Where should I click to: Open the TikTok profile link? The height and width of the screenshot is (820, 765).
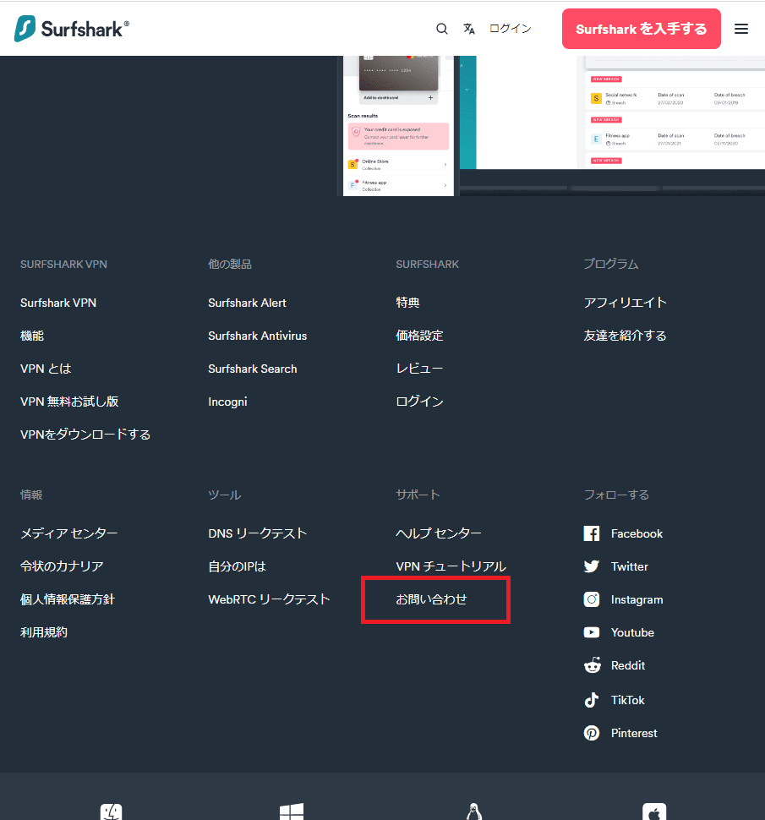[615, 700]
